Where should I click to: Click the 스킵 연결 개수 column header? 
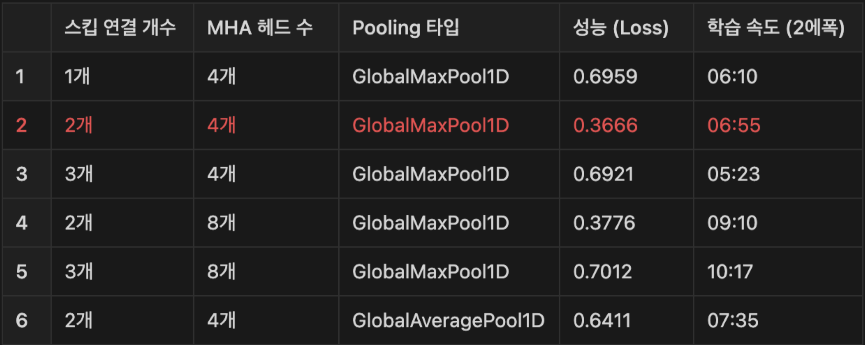pyautogui.click(x=120, y=28)
